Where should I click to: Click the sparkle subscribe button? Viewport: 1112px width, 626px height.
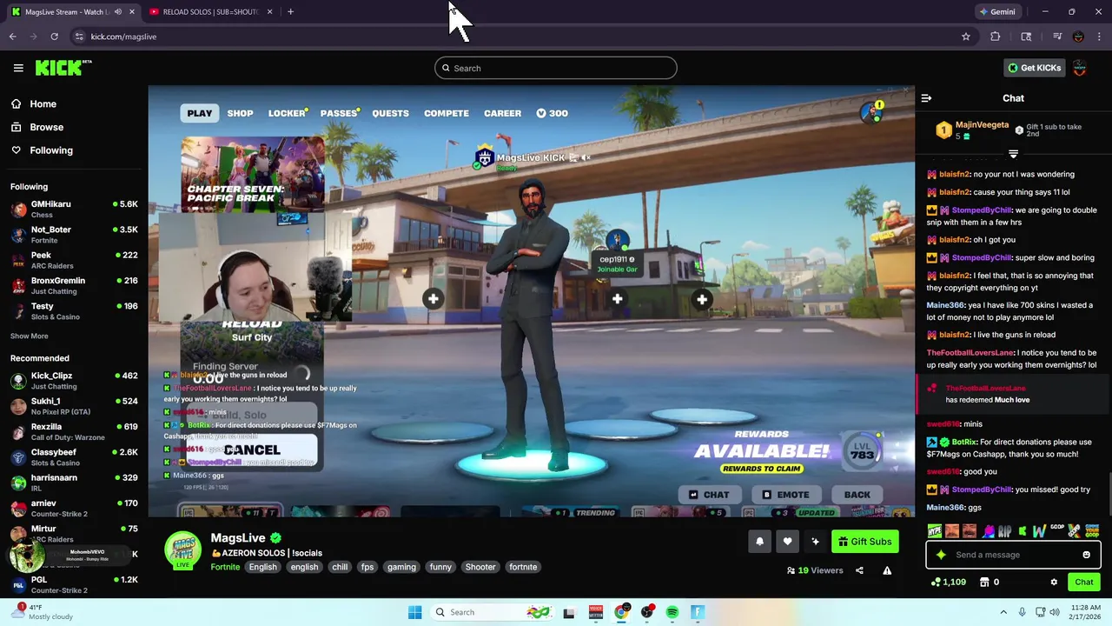click(x=815, y=542)
